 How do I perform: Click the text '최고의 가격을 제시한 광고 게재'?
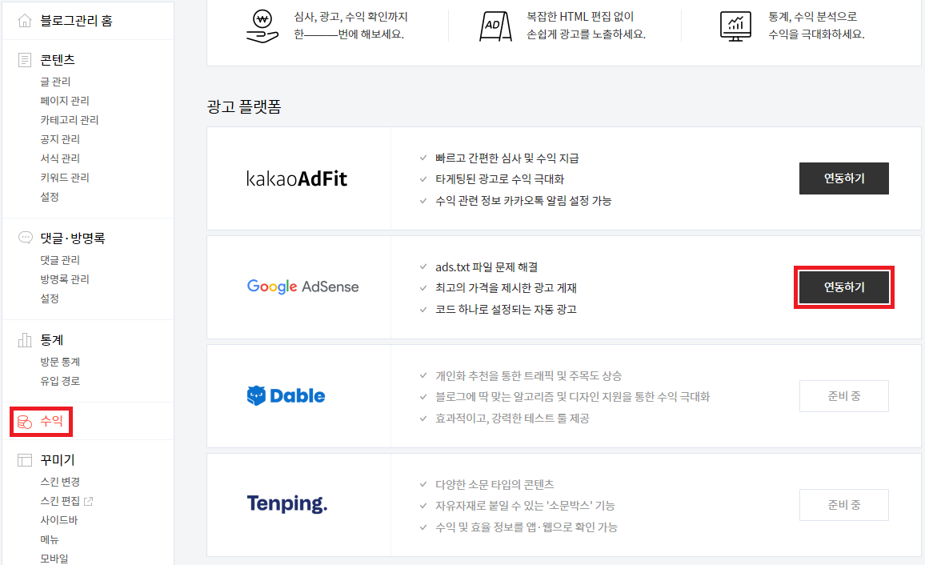pos(507,288)
